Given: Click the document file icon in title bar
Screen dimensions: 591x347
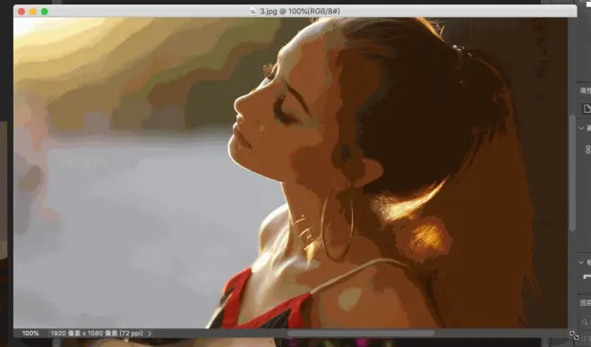Looking at the screenshot, I should (253, 12).
